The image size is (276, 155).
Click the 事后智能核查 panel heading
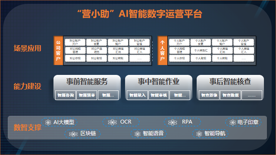[x=230, y=82]
